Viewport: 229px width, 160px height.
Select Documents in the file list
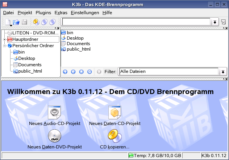[x=76, y=44]
